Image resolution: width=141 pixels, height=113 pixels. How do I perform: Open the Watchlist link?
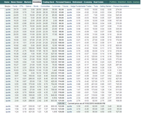(x=122, y=2)
